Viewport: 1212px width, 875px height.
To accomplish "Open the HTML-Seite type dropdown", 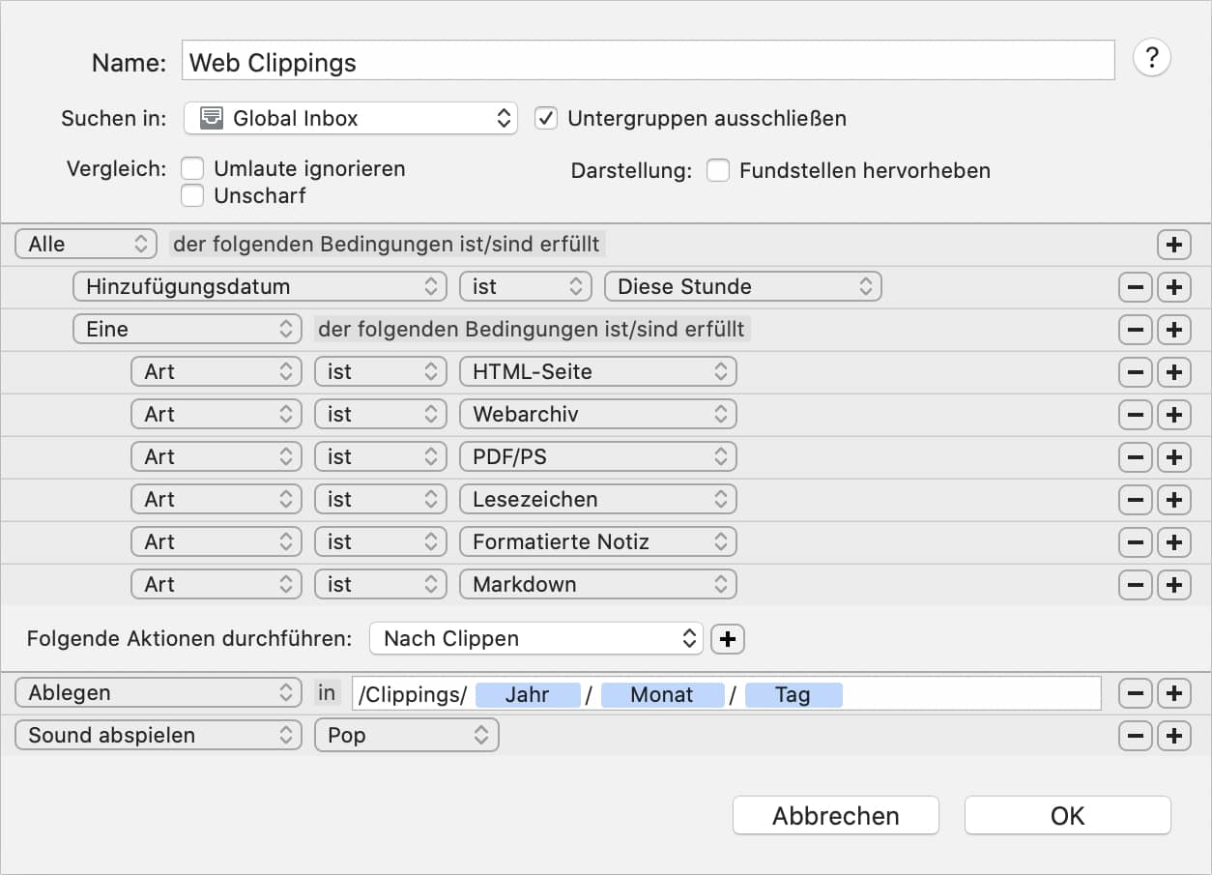I will (x=598, y=372).
